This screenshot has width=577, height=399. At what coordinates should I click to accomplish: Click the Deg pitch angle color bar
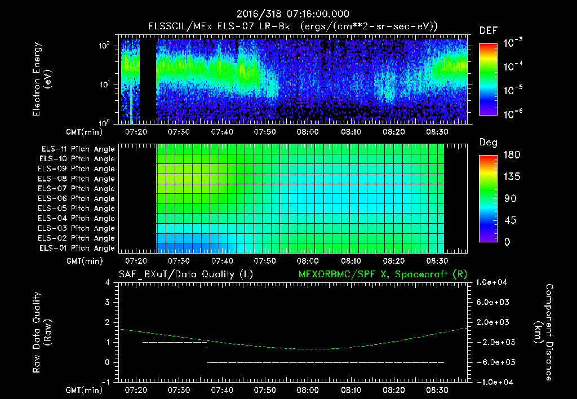(x=488, y=199)
